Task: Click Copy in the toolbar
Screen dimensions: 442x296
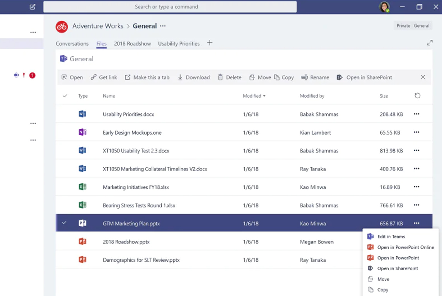Action: coord(284,77)
